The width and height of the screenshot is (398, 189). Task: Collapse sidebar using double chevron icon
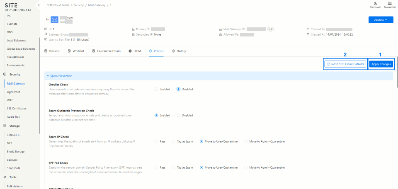[x=39, y=5]
